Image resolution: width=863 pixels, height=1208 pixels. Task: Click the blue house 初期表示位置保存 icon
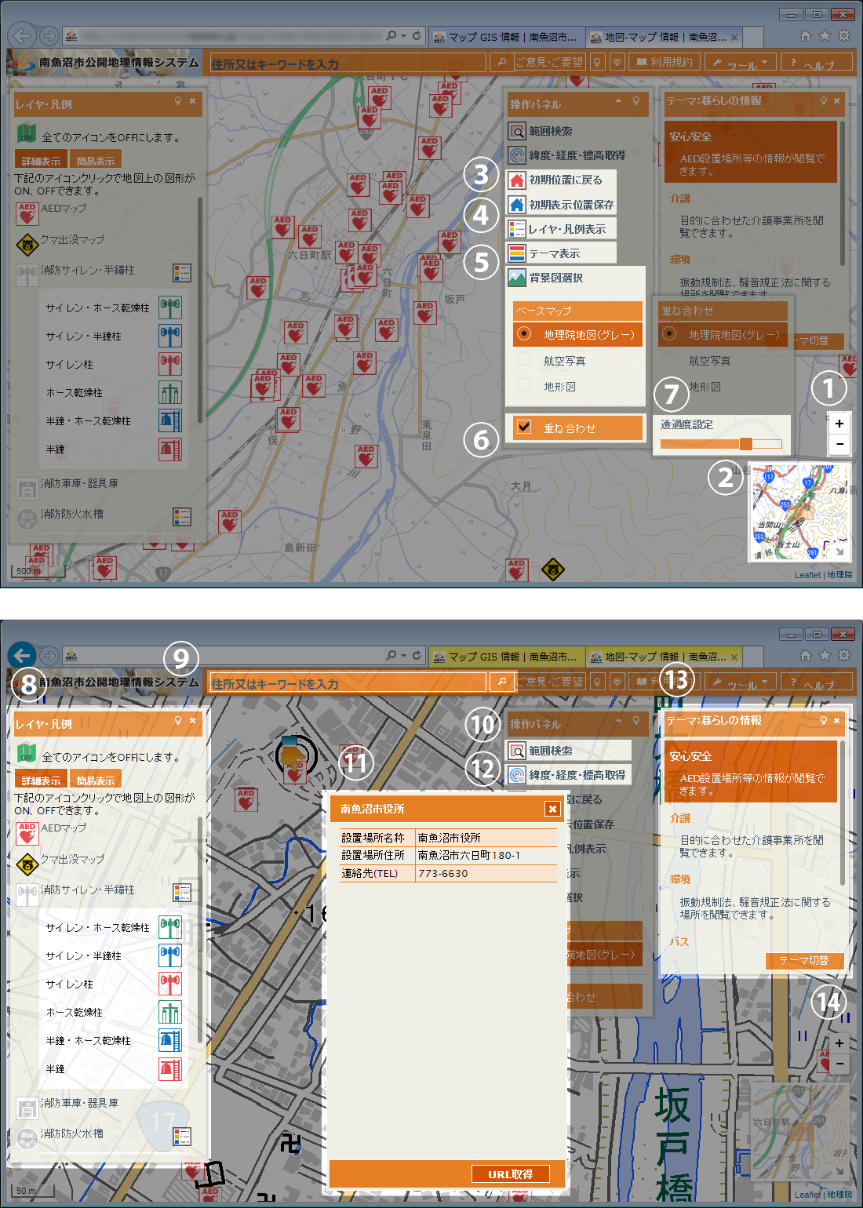[x=517, y=205]
